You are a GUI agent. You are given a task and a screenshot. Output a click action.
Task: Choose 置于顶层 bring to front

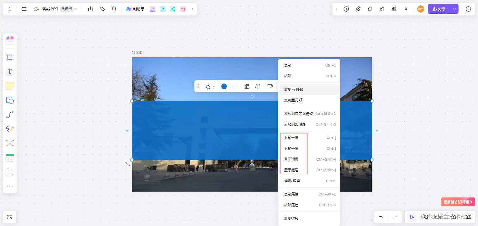(x=309, y=159)
